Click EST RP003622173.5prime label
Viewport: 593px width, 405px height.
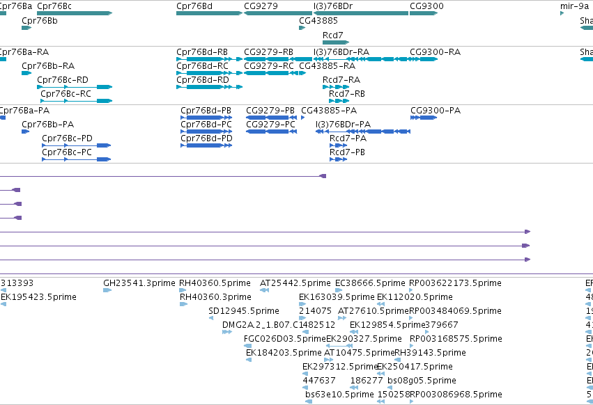pyautogui.click(x=455, y=283)
